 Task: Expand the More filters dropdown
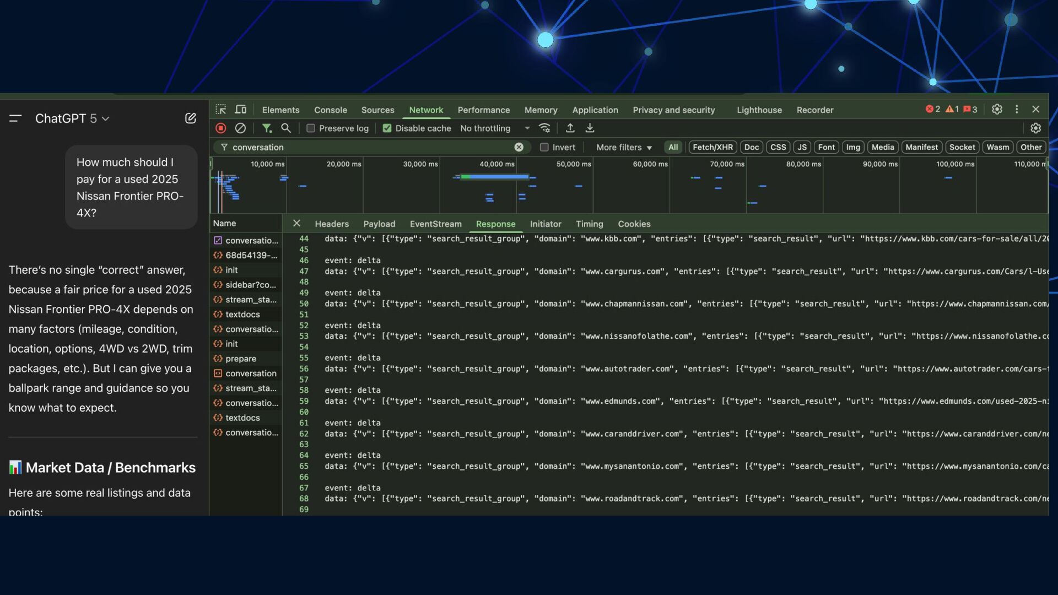(624, 147)
